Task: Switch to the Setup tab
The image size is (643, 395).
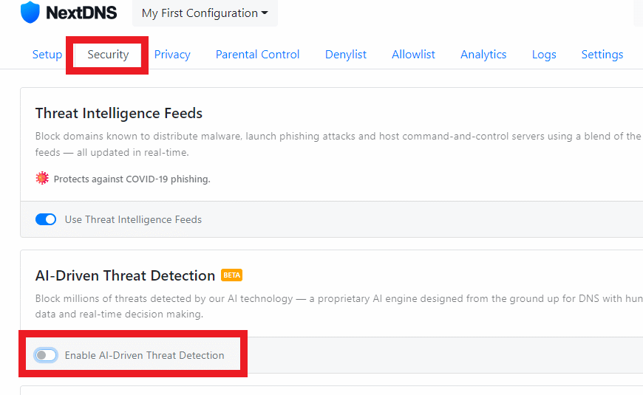Action: tap(47, 55)
